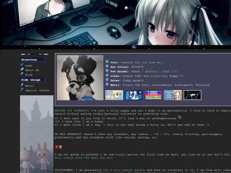Click the 'I support' anime girl stamp
Screen dimensions: 231x173
point(173,95)
